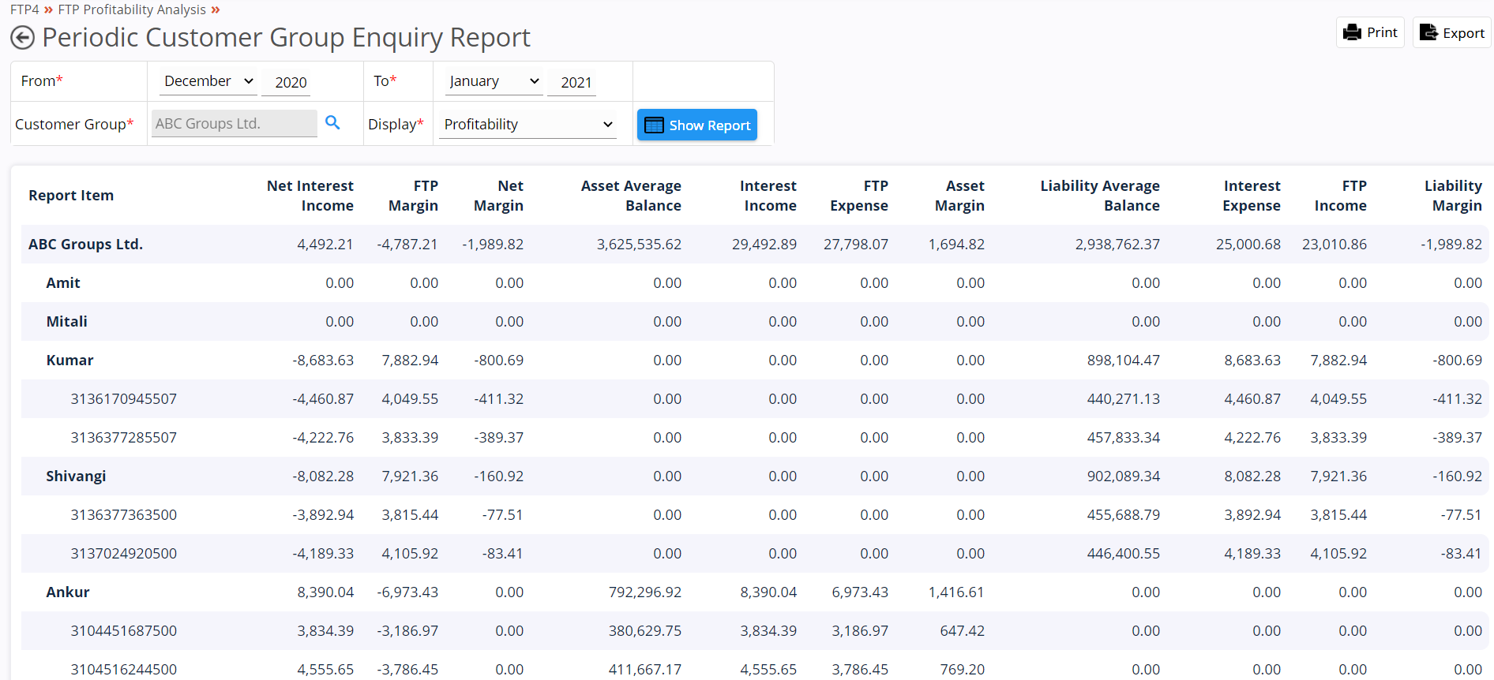Click the 457,833.34 liability balance value
The height and width of the screenshot is (680, 1494).
[1124, 438]
